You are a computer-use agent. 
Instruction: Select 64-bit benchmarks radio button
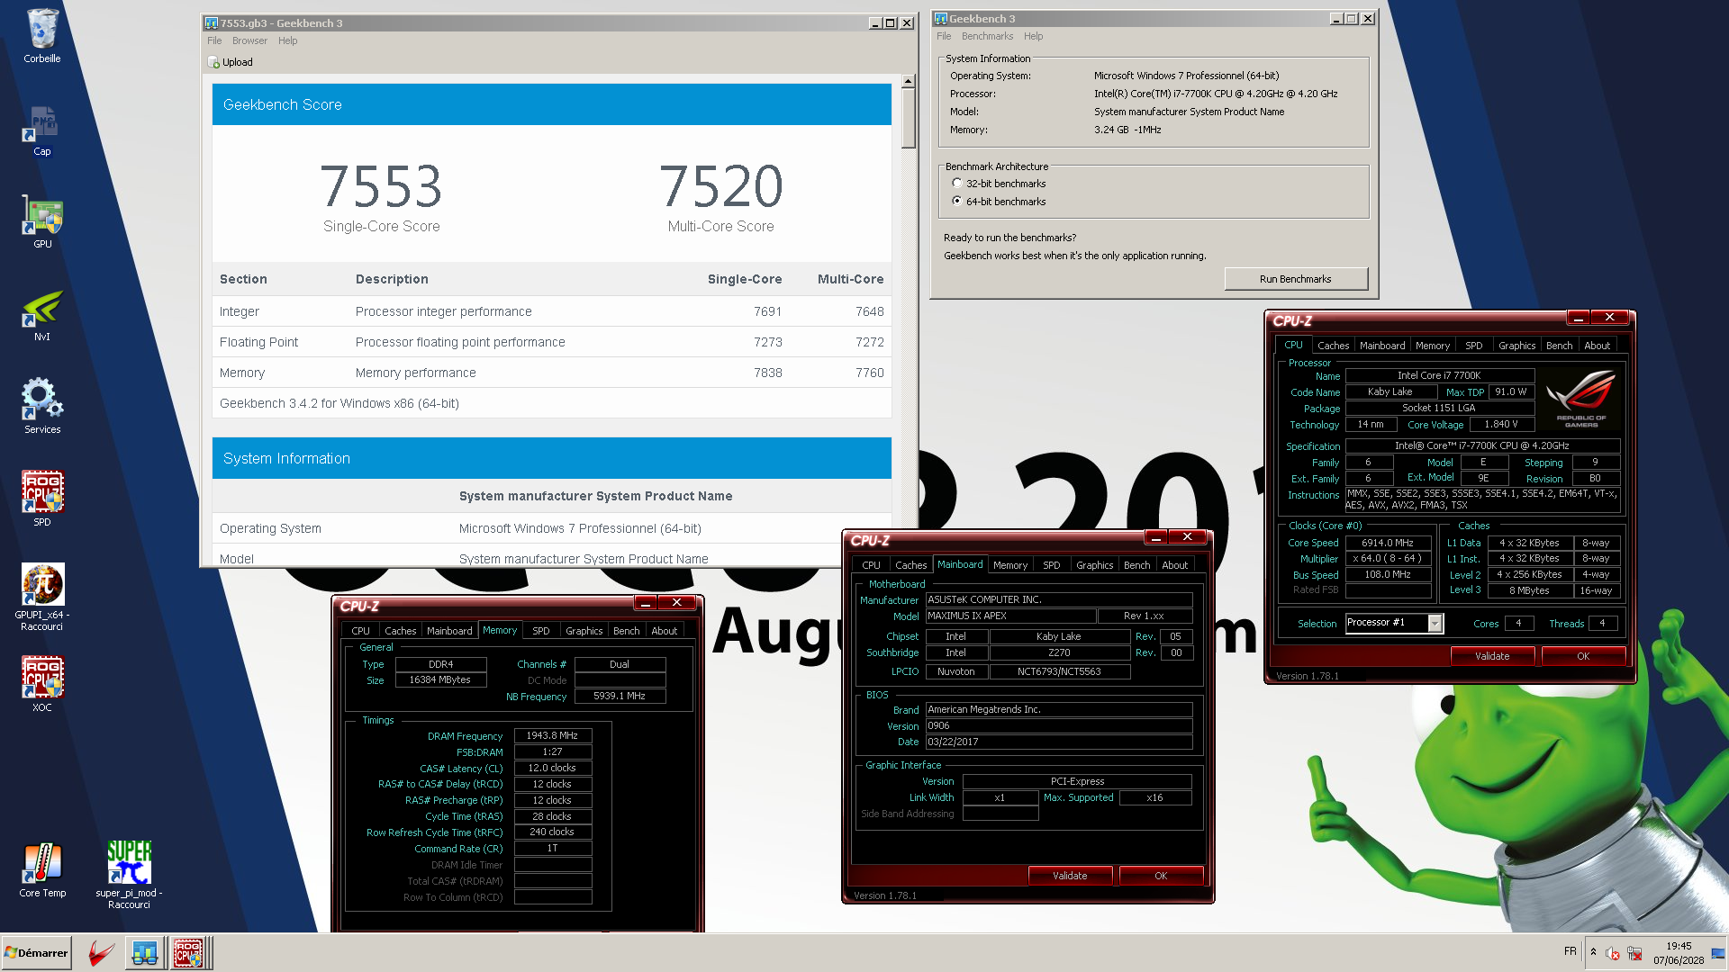point(957,202)
